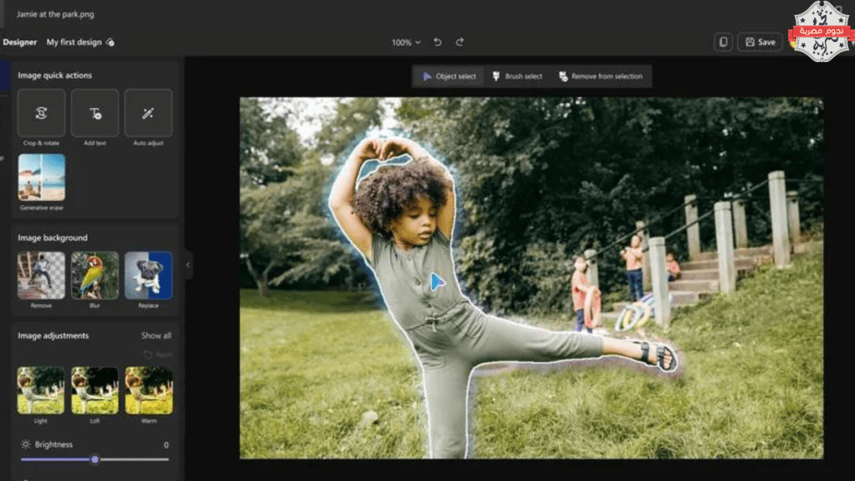
Task: Open the Designer tab
Action: (20, 42)
